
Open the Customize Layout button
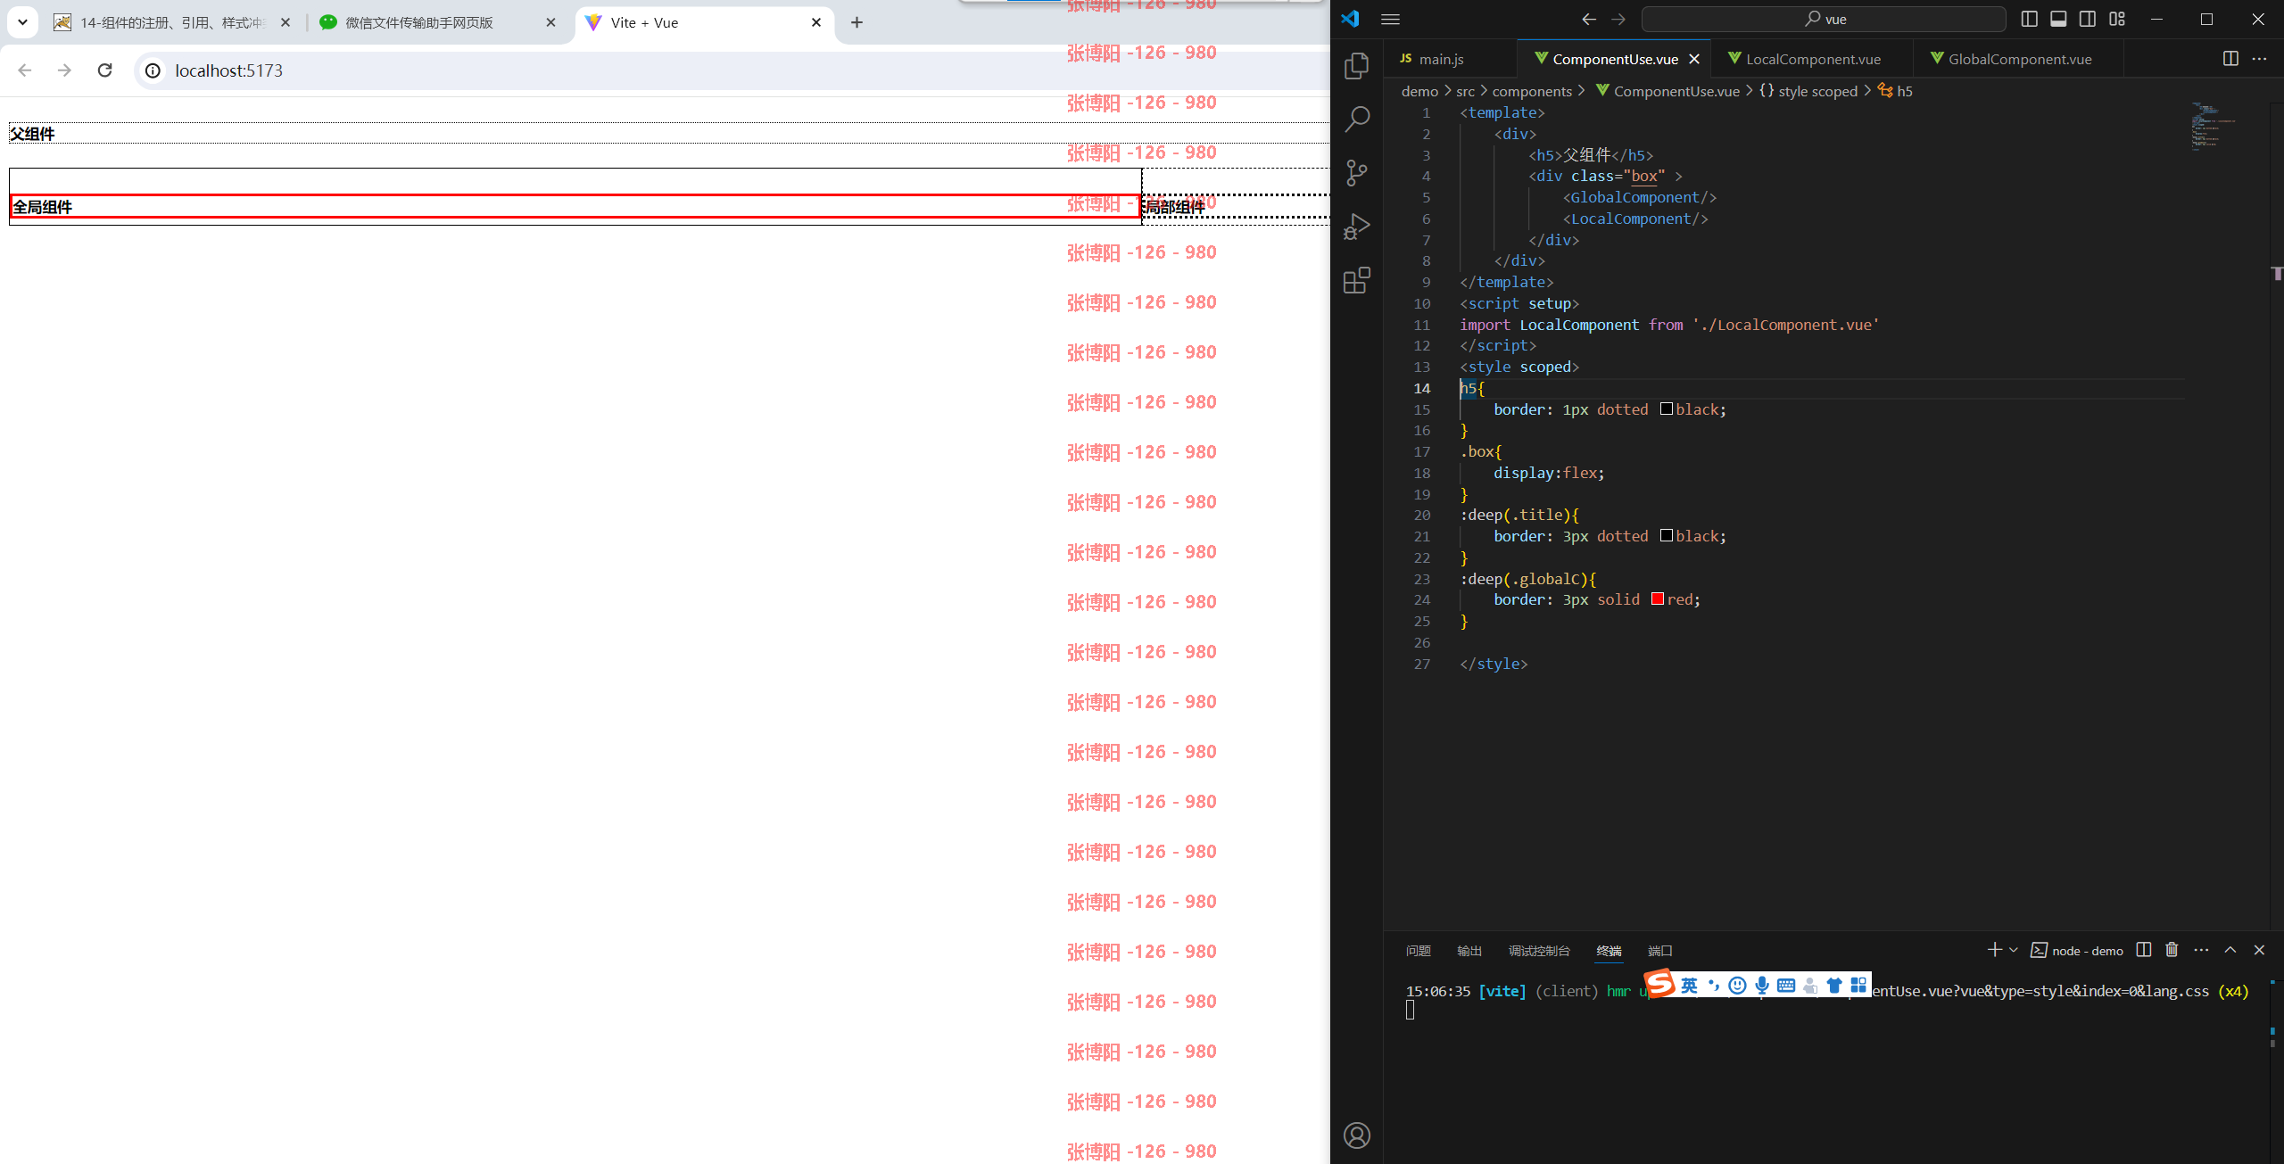coord(2117,19)
